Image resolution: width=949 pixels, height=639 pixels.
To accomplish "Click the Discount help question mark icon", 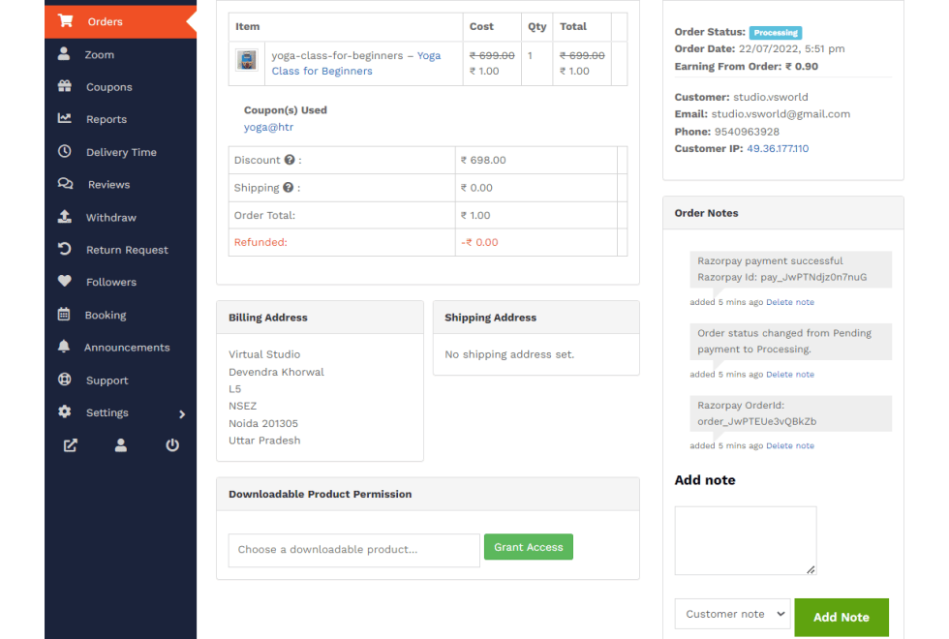I will tap(290, 160).
